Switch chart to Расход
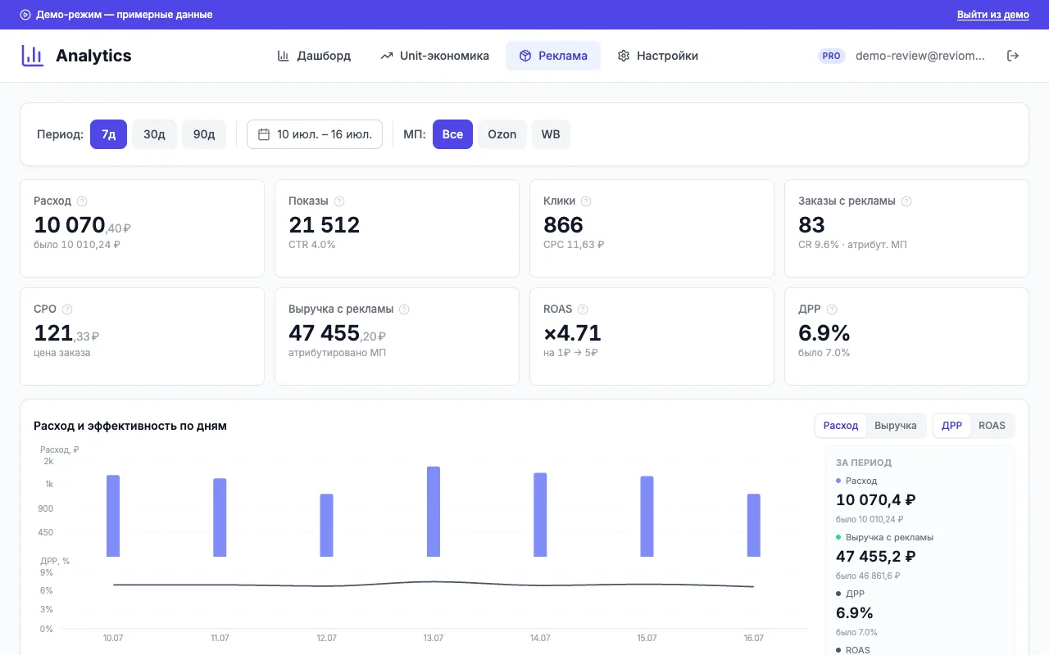This screenshot has width=1049, height=655. pos(841,426)
